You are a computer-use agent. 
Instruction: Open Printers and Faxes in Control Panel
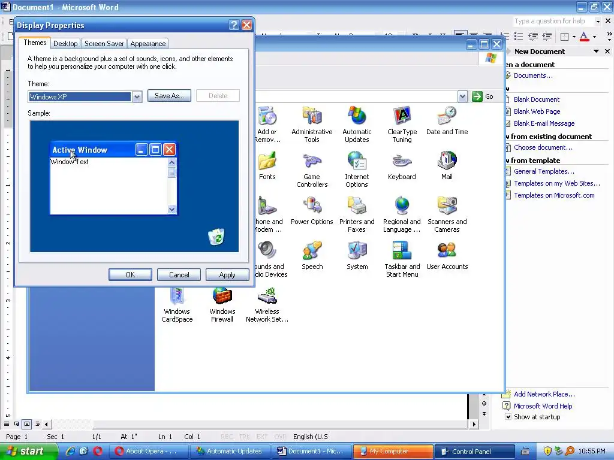click(x=357, y=214)
